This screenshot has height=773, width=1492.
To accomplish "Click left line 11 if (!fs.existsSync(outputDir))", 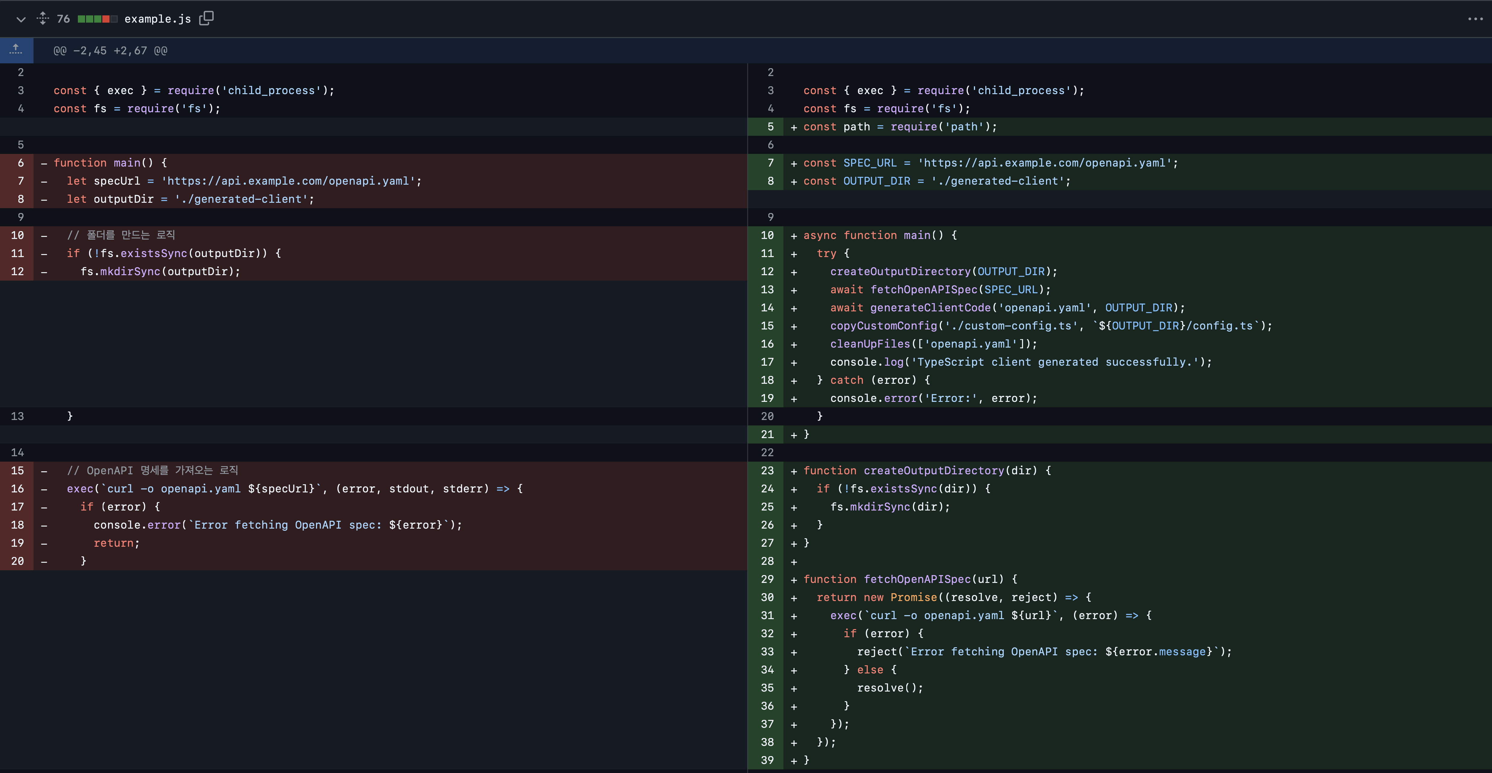I will click(x=174, y=254).
